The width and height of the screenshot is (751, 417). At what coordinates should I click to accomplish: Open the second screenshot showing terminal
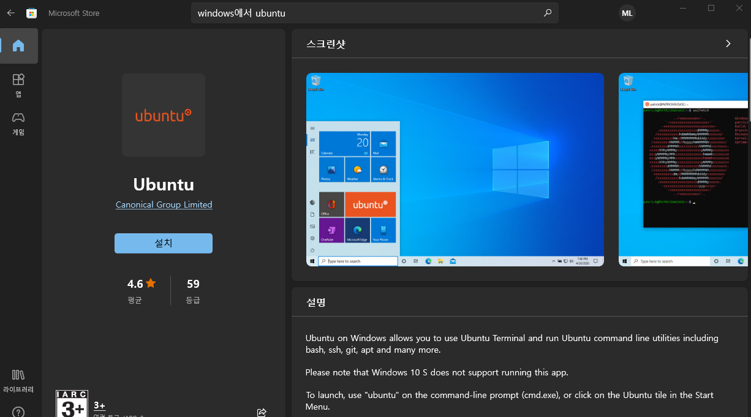coord(683,170)
